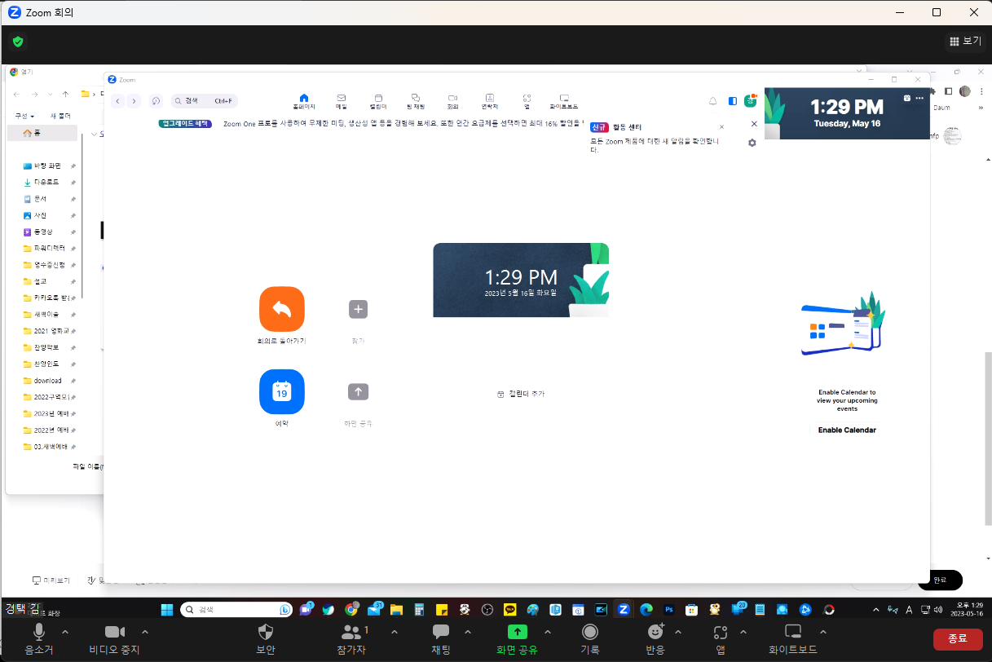Click the Photoshop icon in Windows taskbar
The width and height of the screenshot is (992, 662).
(x=669, y=609)
